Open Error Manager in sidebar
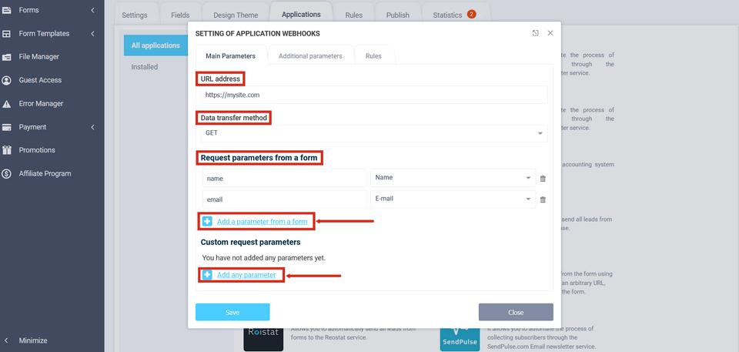This screenshot has width=739, height=352. (41, 104)
